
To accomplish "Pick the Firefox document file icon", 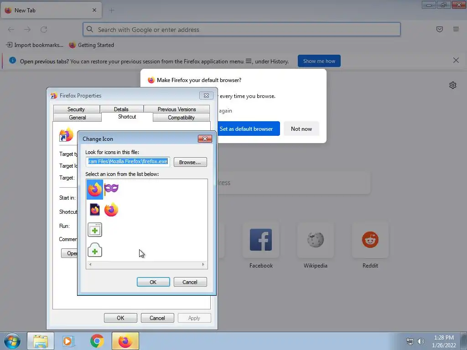I will click(95, 210).
